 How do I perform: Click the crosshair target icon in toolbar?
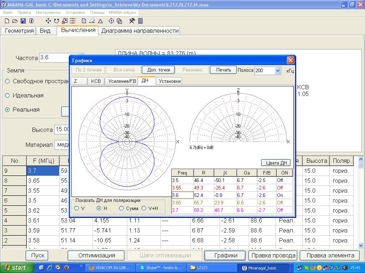point(111,21)
